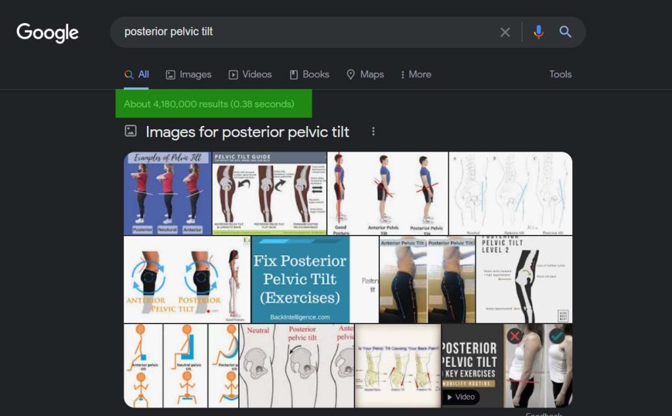
Task: Open the three-dot menu beside Images heading
Action: pos(373,131)
